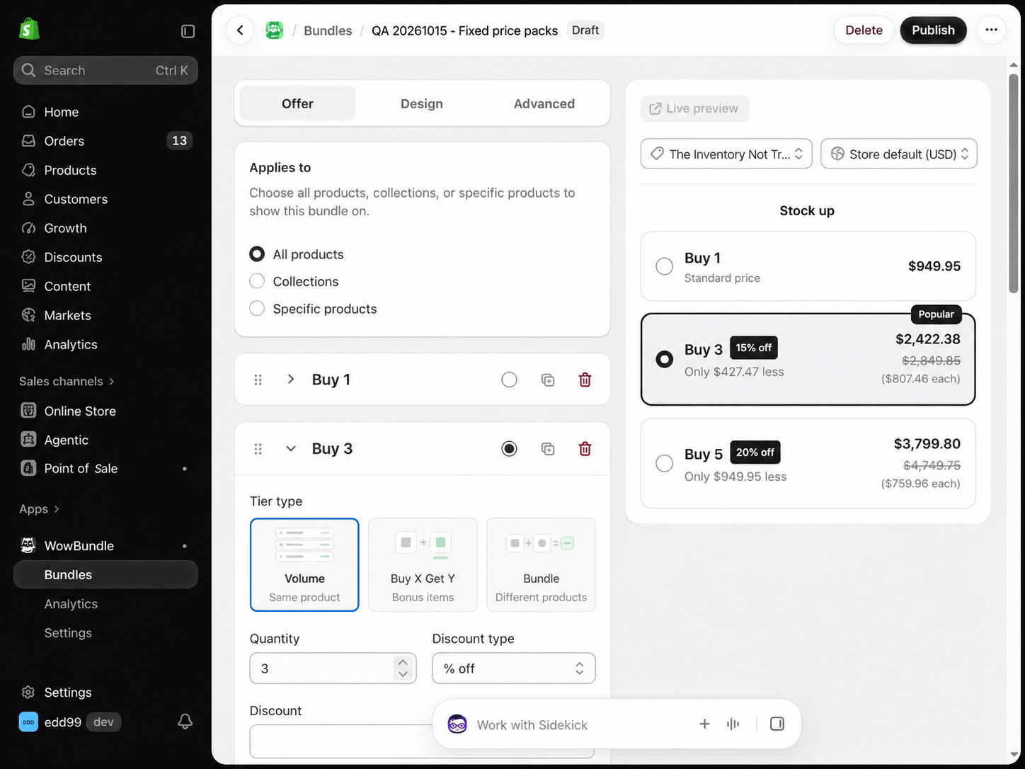Screen dimensions: 1025x769
Task: Open the Store default (USD) currency dropdown
Action: point(899,154)
